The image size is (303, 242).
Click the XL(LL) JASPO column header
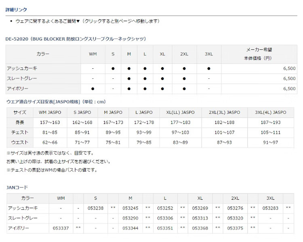(x=181, y=112)
